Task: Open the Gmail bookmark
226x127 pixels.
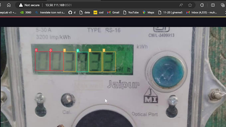Action: pyautogui.click(x=113, y=13)
